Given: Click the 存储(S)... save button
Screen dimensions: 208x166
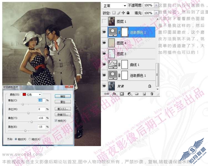Looking at the screenshot, I should pos(63,115).
